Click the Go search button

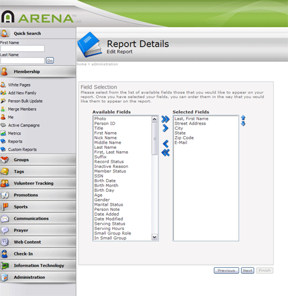click(50, 60)
